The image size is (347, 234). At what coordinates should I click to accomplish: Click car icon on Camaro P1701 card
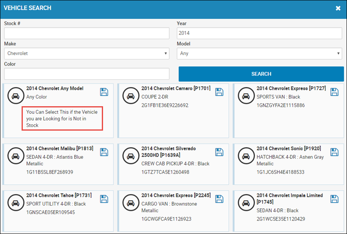tap(131, 96)
